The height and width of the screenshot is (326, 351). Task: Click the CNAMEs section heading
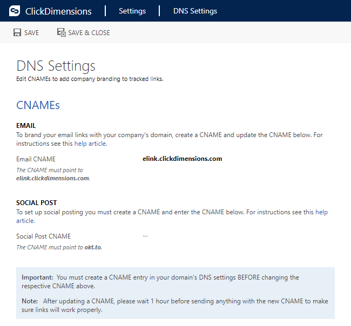click(x=38, y=105)
